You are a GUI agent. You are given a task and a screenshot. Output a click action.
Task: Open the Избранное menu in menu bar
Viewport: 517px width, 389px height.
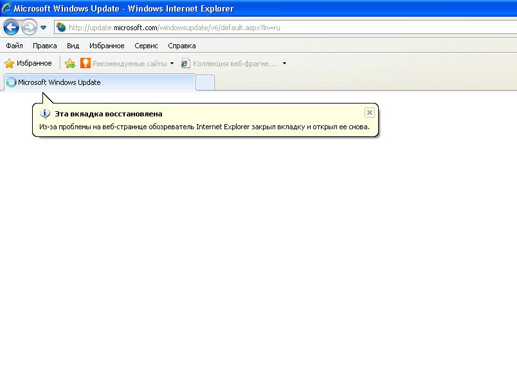tap(107, 46)
